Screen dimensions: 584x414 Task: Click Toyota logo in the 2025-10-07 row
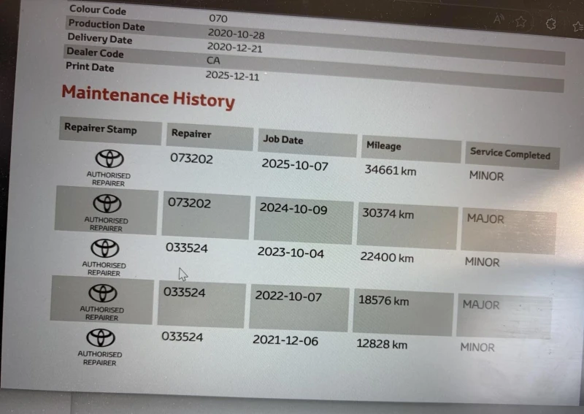click(109, 158)
